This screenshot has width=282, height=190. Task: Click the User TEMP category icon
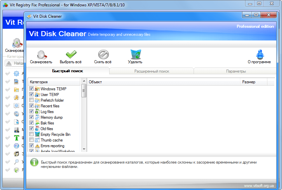click(x=37, y=94)
